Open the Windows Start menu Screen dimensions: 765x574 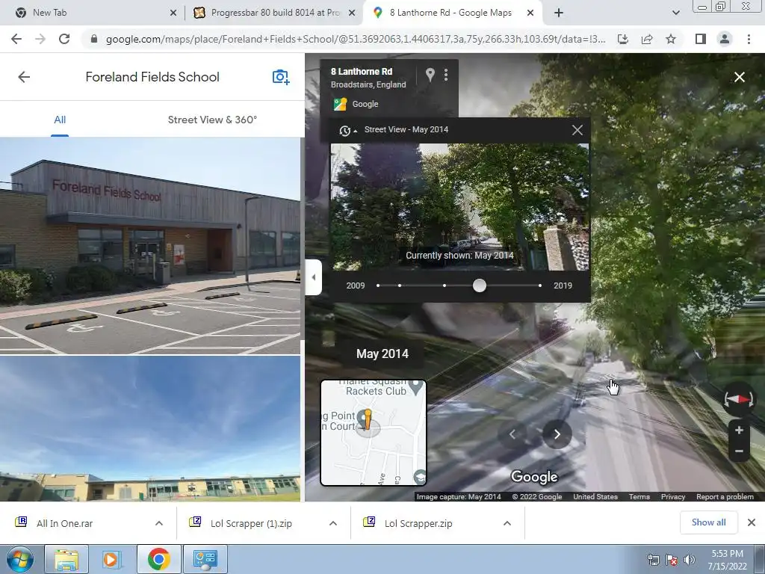20,559
